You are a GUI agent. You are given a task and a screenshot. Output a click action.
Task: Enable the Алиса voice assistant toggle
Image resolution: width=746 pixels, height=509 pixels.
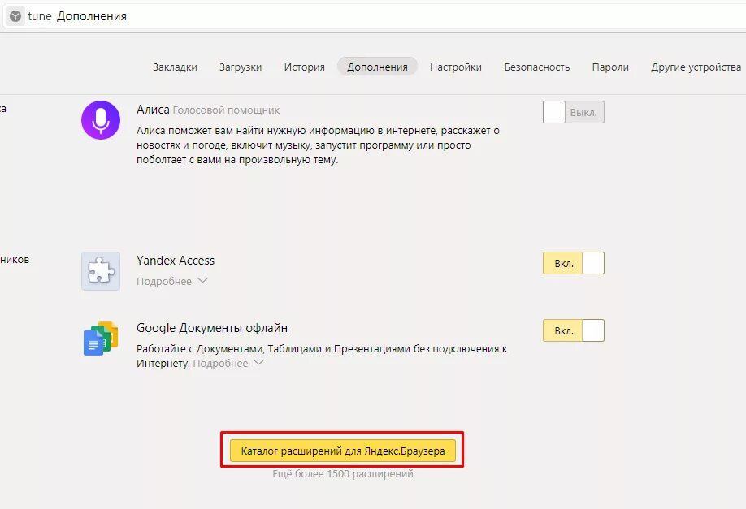pyautogui.click(x=573, y=112)
